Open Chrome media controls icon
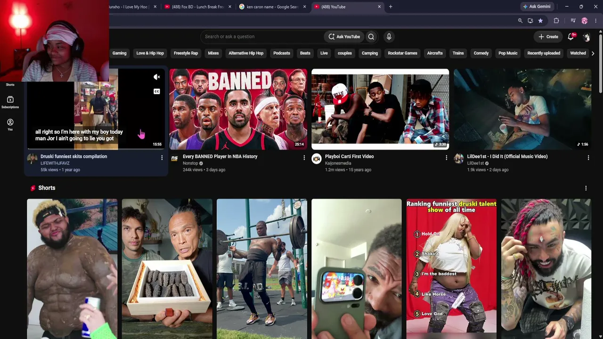 tap(573, 21)
